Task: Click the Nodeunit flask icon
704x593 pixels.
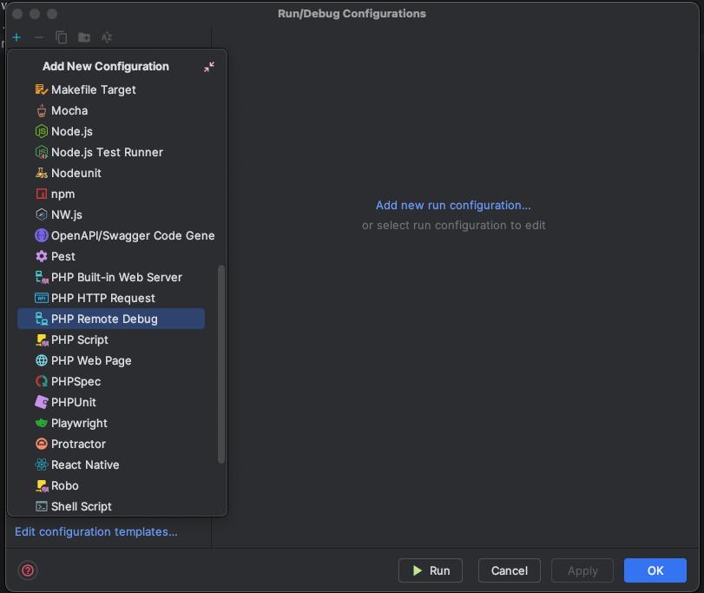Action: (42, 173)
